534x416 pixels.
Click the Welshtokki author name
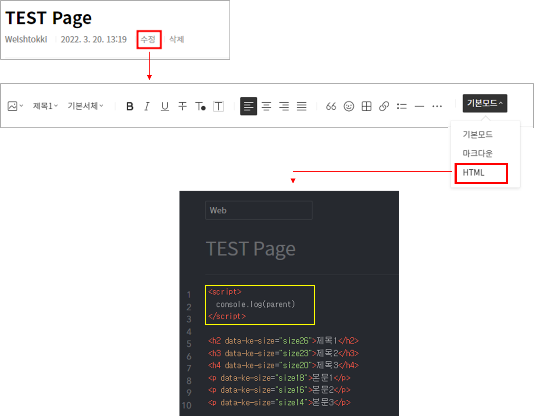click(26, 40)
